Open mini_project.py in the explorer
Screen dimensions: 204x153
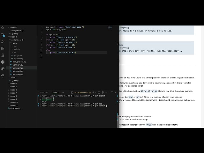tap(22, 62)
